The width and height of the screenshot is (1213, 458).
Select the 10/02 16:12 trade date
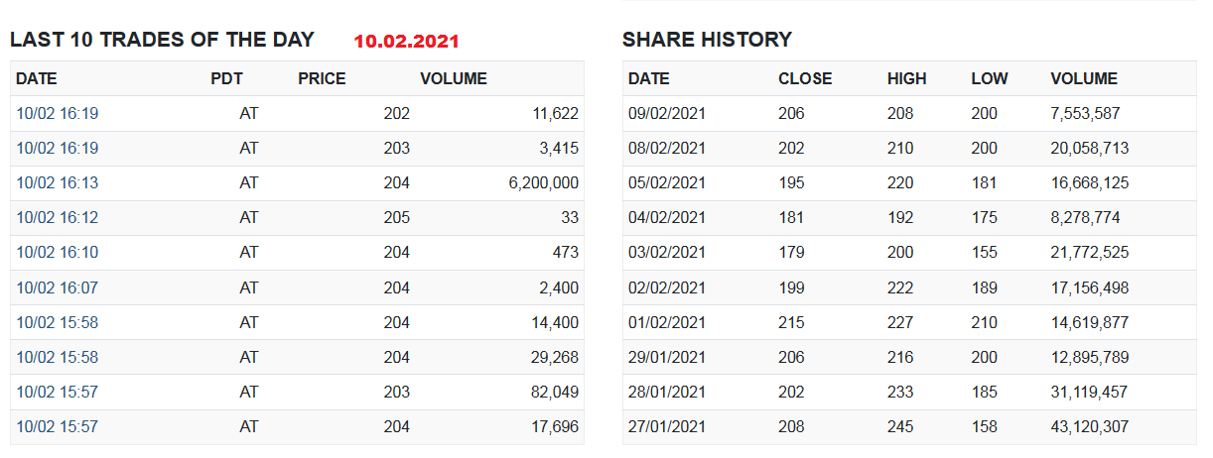click(x=58, y=218)
